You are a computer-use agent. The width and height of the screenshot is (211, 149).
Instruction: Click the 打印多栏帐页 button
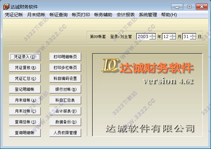coord(65,67)
